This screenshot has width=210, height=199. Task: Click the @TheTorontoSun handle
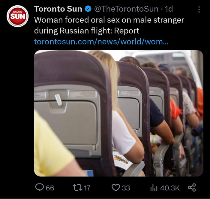[x=126, y=9]
